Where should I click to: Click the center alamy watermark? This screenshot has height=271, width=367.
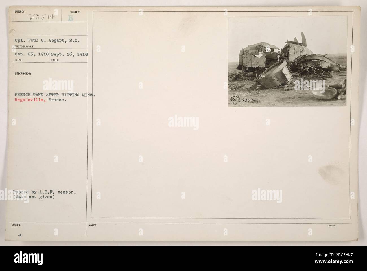183,122
